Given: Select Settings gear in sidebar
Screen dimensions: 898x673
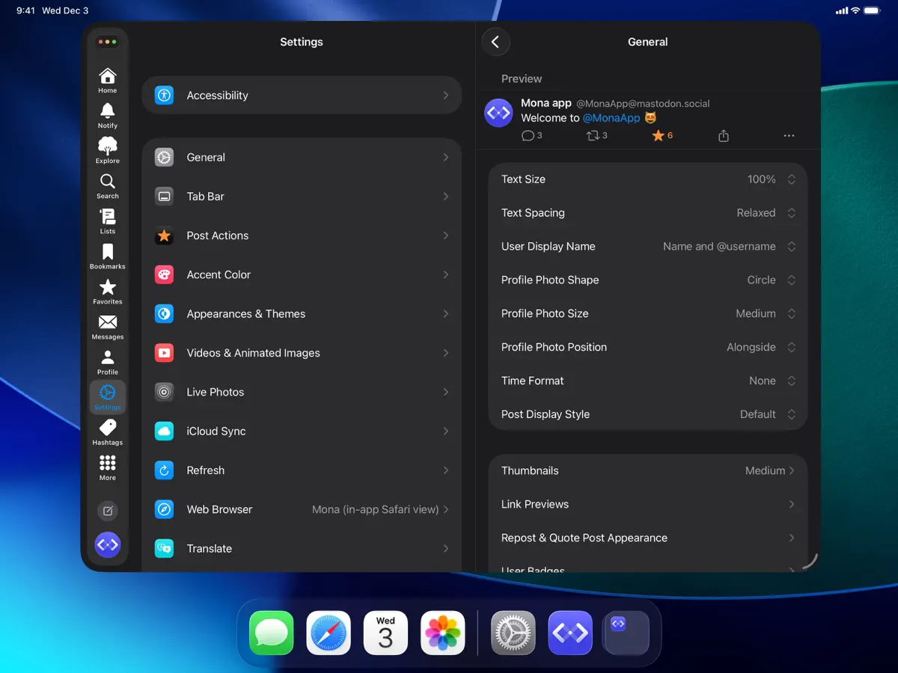Looking at the screenshot, I should 108,397.
